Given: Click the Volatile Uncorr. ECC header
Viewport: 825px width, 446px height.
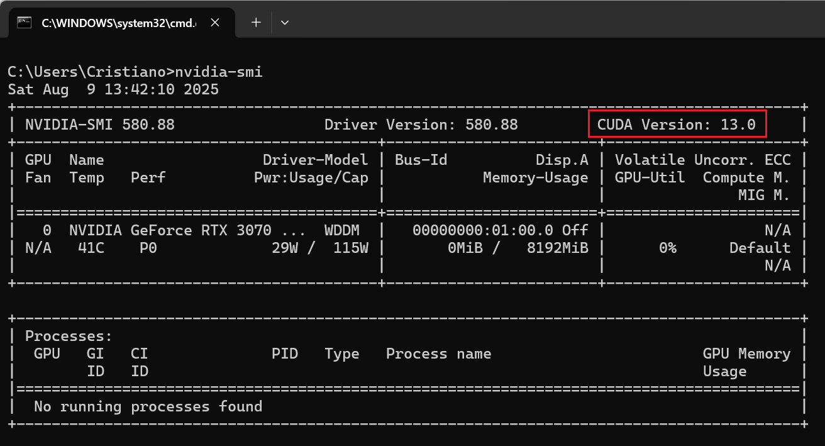Looking at the screenshot, I should click(703, 160).
